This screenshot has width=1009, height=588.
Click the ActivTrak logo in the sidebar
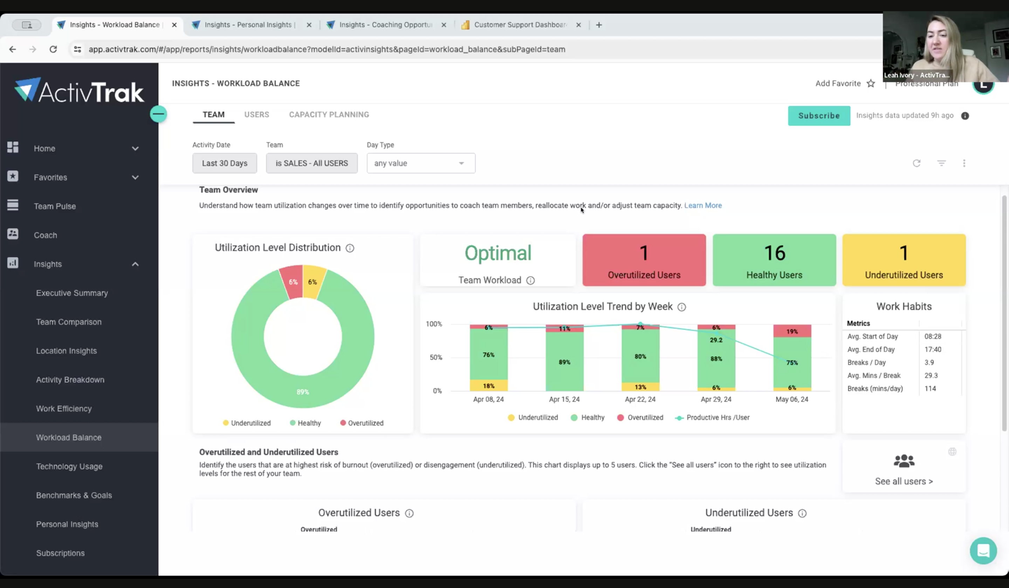(79, 90)
